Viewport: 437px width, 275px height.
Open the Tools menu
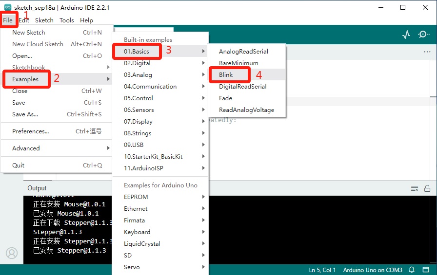coord(67,20)
